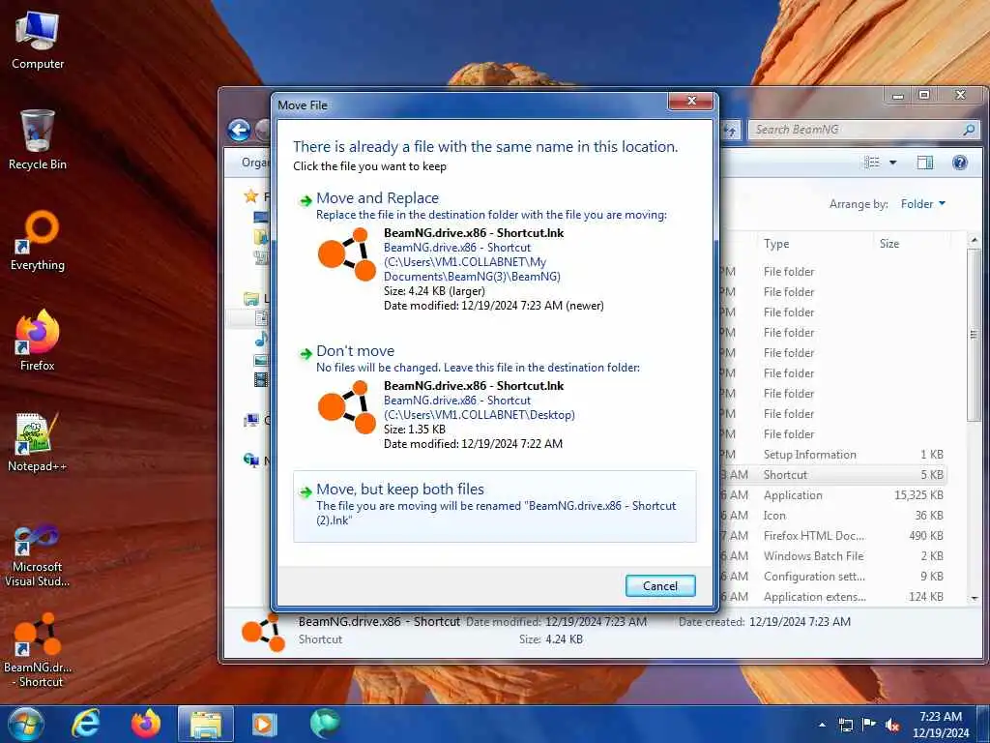Select the Firefox HTML Doc 490 KB row
The image size is (990, 743).
click(833, 536)
